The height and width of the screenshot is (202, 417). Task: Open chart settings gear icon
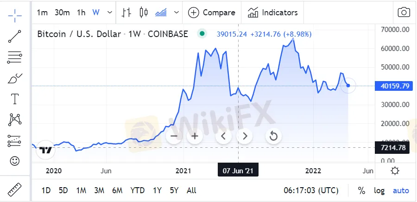tap(395, 171)
